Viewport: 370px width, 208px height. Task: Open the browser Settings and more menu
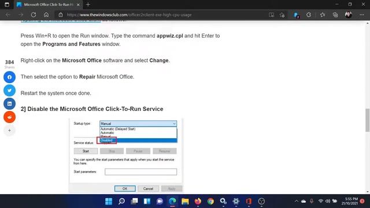point(362,15)
